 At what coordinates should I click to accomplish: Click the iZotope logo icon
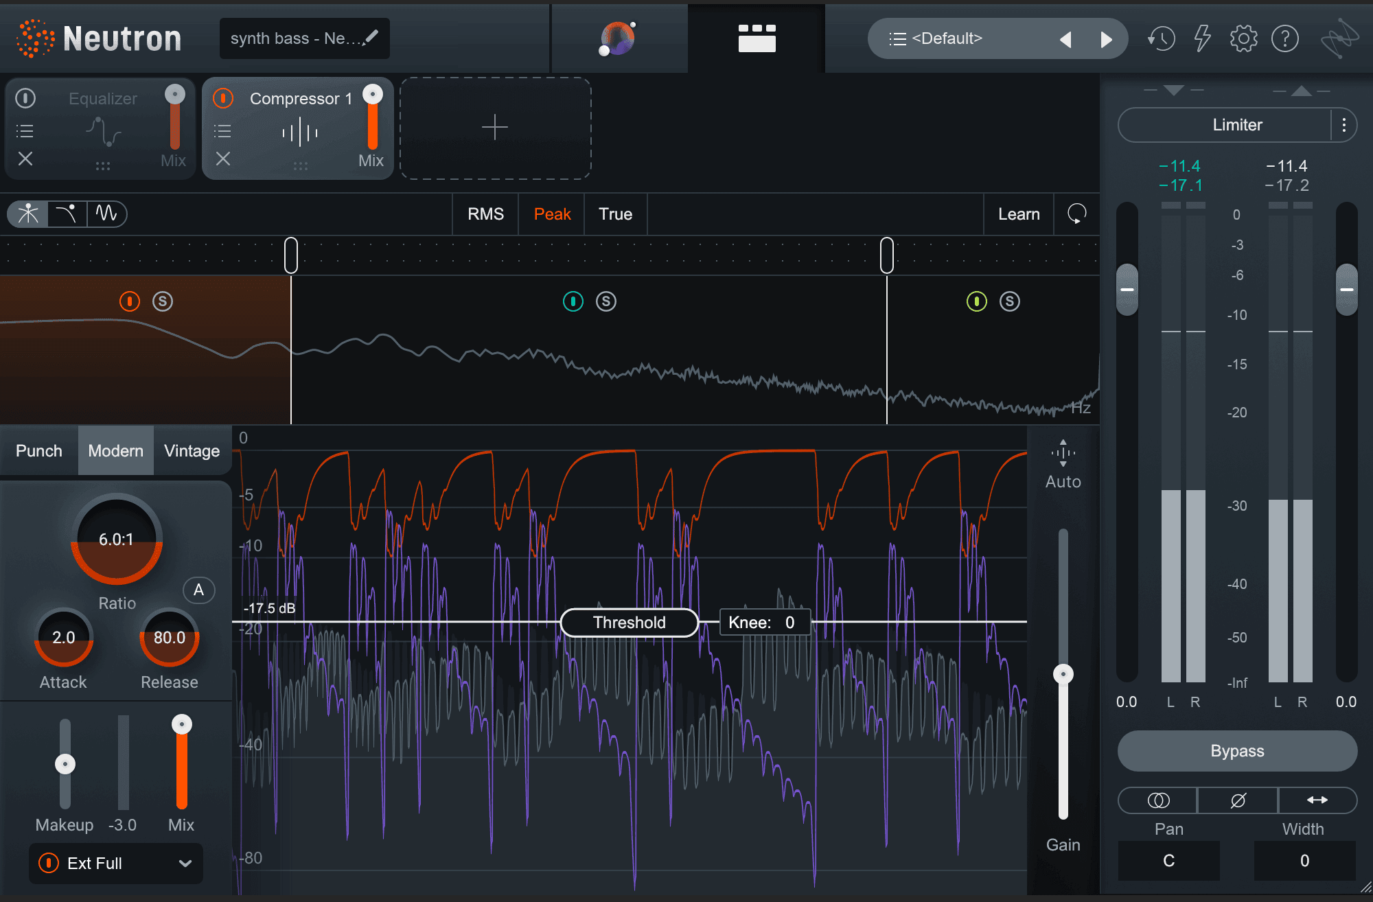point(1339,38)
